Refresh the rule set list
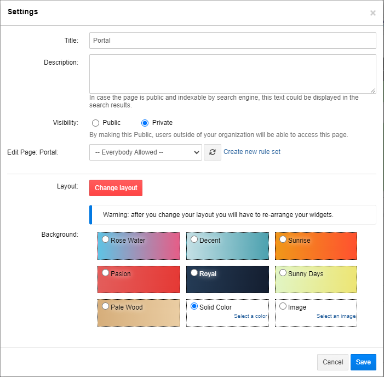Screen dimensions: 384x377 (x=213, y=152)
